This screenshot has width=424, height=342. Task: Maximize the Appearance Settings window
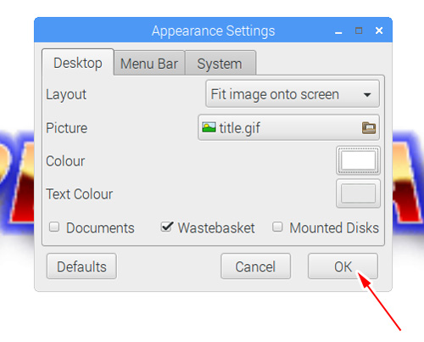[x=359, y=31]
